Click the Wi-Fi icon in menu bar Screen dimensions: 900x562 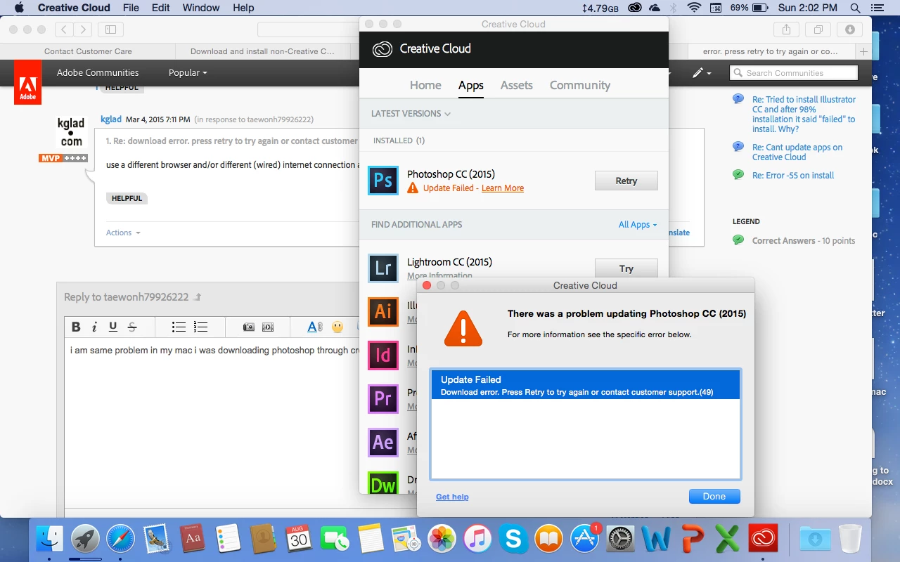pos(695,8)
